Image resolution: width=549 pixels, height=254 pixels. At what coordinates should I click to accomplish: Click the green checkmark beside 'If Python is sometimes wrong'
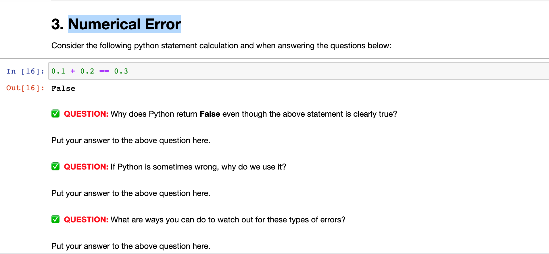tap(55, 166)
